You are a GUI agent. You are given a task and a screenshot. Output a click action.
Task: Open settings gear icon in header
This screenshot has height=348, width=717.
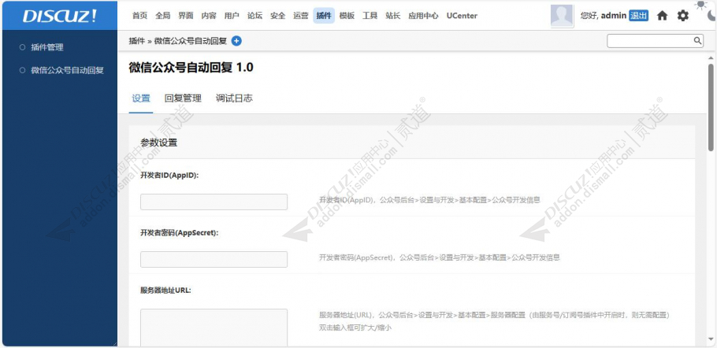pos(682,16)
